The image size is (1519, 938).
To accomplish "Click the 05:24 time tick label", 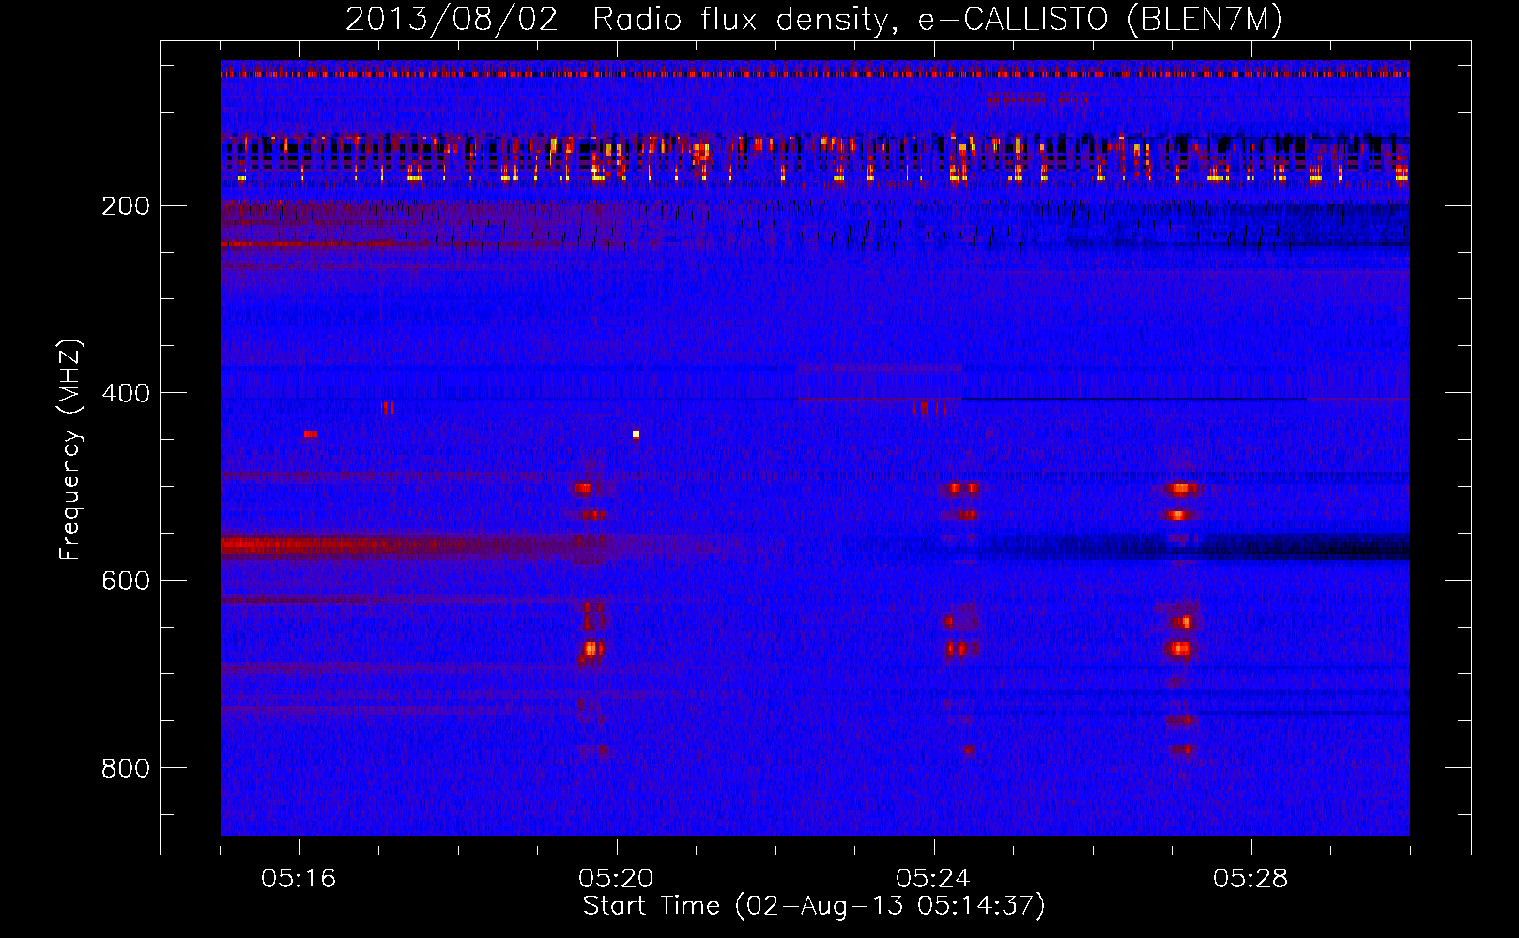I will (x=933, y=879).
